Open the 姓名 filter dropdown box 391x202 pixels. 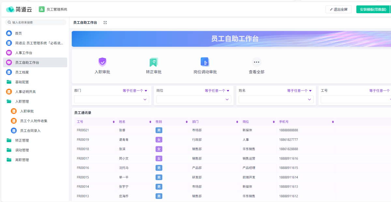(276, 100)
